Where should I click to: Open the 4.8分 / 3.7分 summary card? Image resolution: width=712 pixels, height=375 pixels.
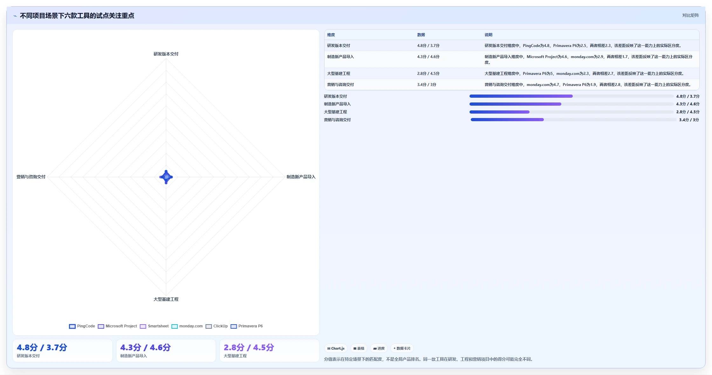63,351
